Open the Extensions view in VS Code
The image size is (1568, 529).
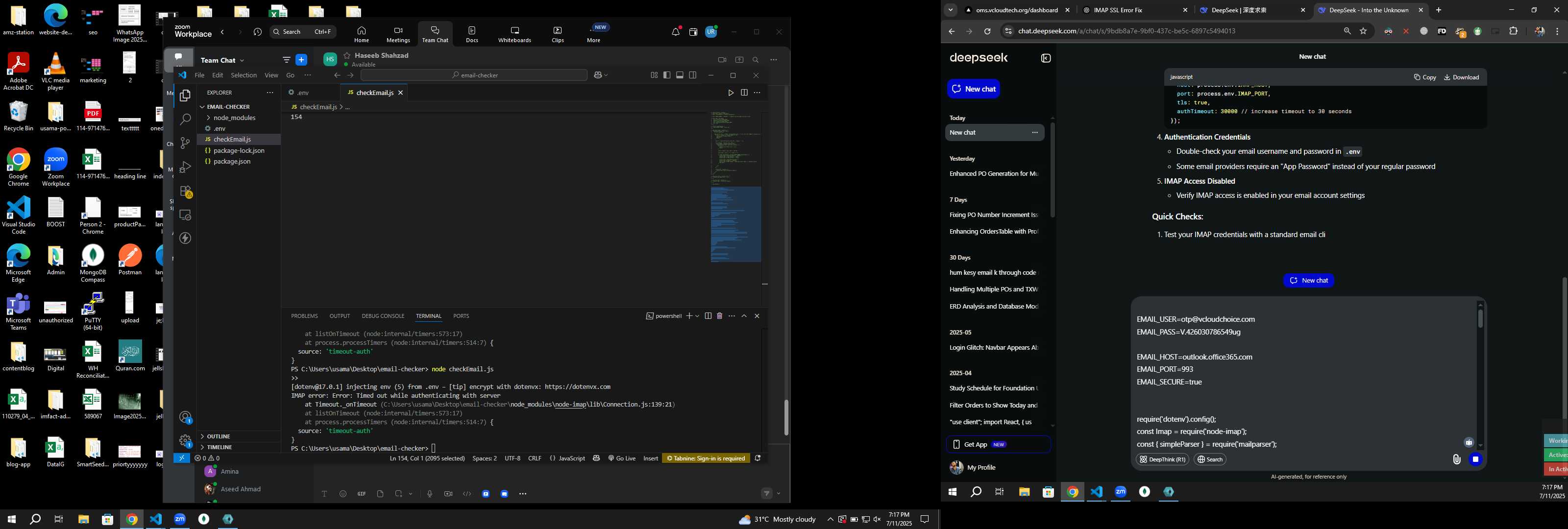186,191
